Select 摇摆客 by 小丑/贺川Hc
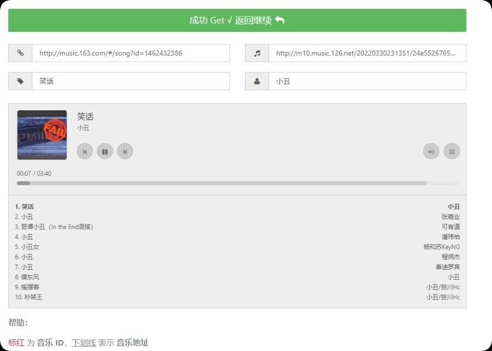Screen dimensions: 492x351 click(26, 287)
